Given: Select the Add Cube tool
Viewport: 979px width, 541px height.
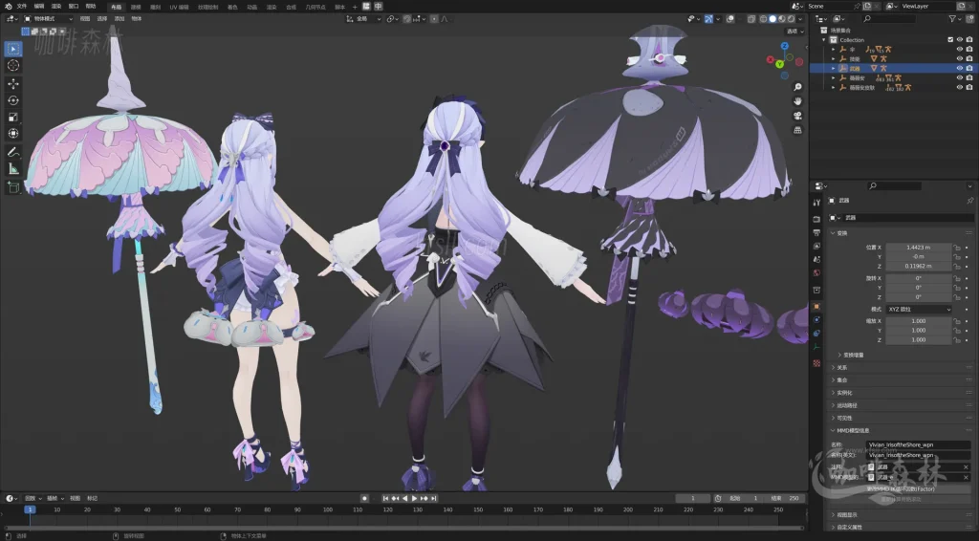Looking at the screenshot, I should click(x=13, y=187).
